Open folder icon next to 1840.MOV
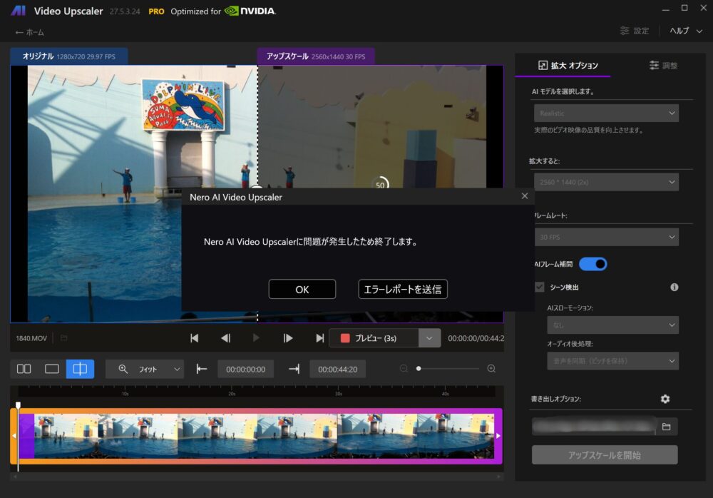This screenshot has height=498, width=713. click(63, 337)
